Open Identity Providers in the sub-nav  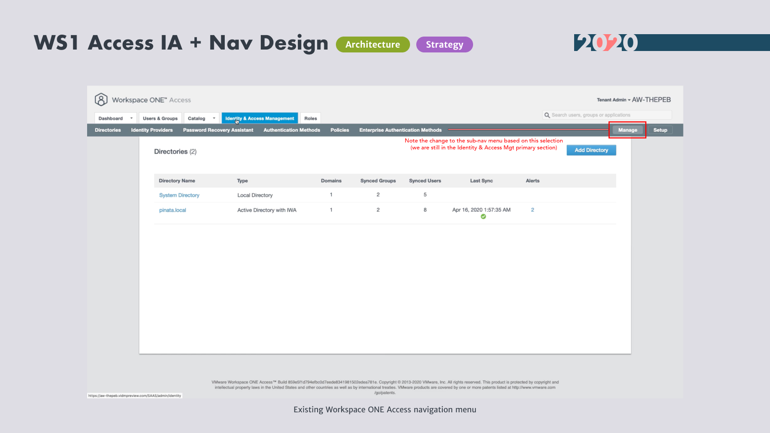[152, 130]
